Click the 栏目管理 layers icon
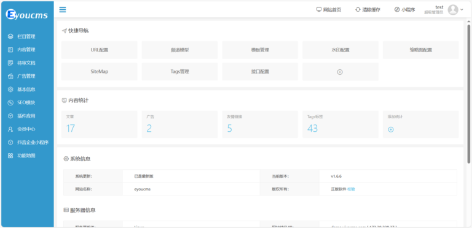472x228 pixels. (10, 37)
